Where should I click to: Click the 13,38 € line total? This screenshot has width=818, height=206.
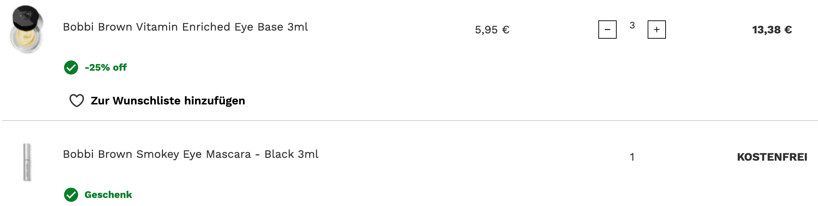pos(772,30)
